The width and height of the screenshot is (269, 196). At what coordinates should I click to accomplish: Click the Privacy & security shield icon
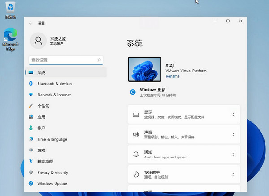click(x=31, y=172)
